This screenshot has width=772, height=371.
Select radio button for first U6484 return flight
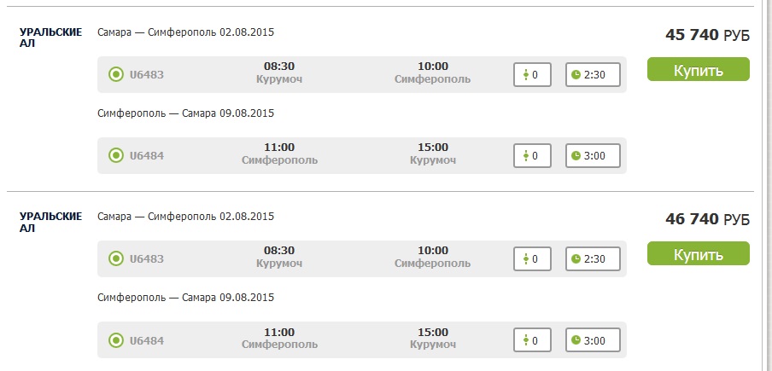pos(115,156)
